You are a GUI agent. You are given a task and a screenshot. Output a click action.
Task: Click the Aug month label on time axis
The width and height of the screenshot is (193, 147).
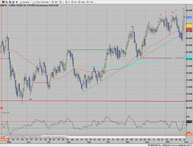69,142
